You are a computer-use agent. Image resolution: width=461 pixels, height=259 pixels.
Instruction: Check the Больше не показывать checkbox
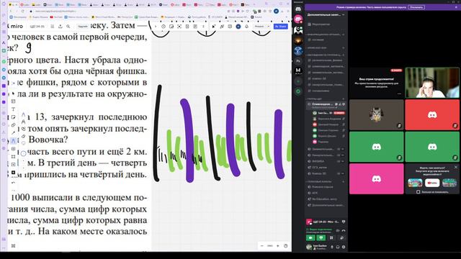pos(418,192)
